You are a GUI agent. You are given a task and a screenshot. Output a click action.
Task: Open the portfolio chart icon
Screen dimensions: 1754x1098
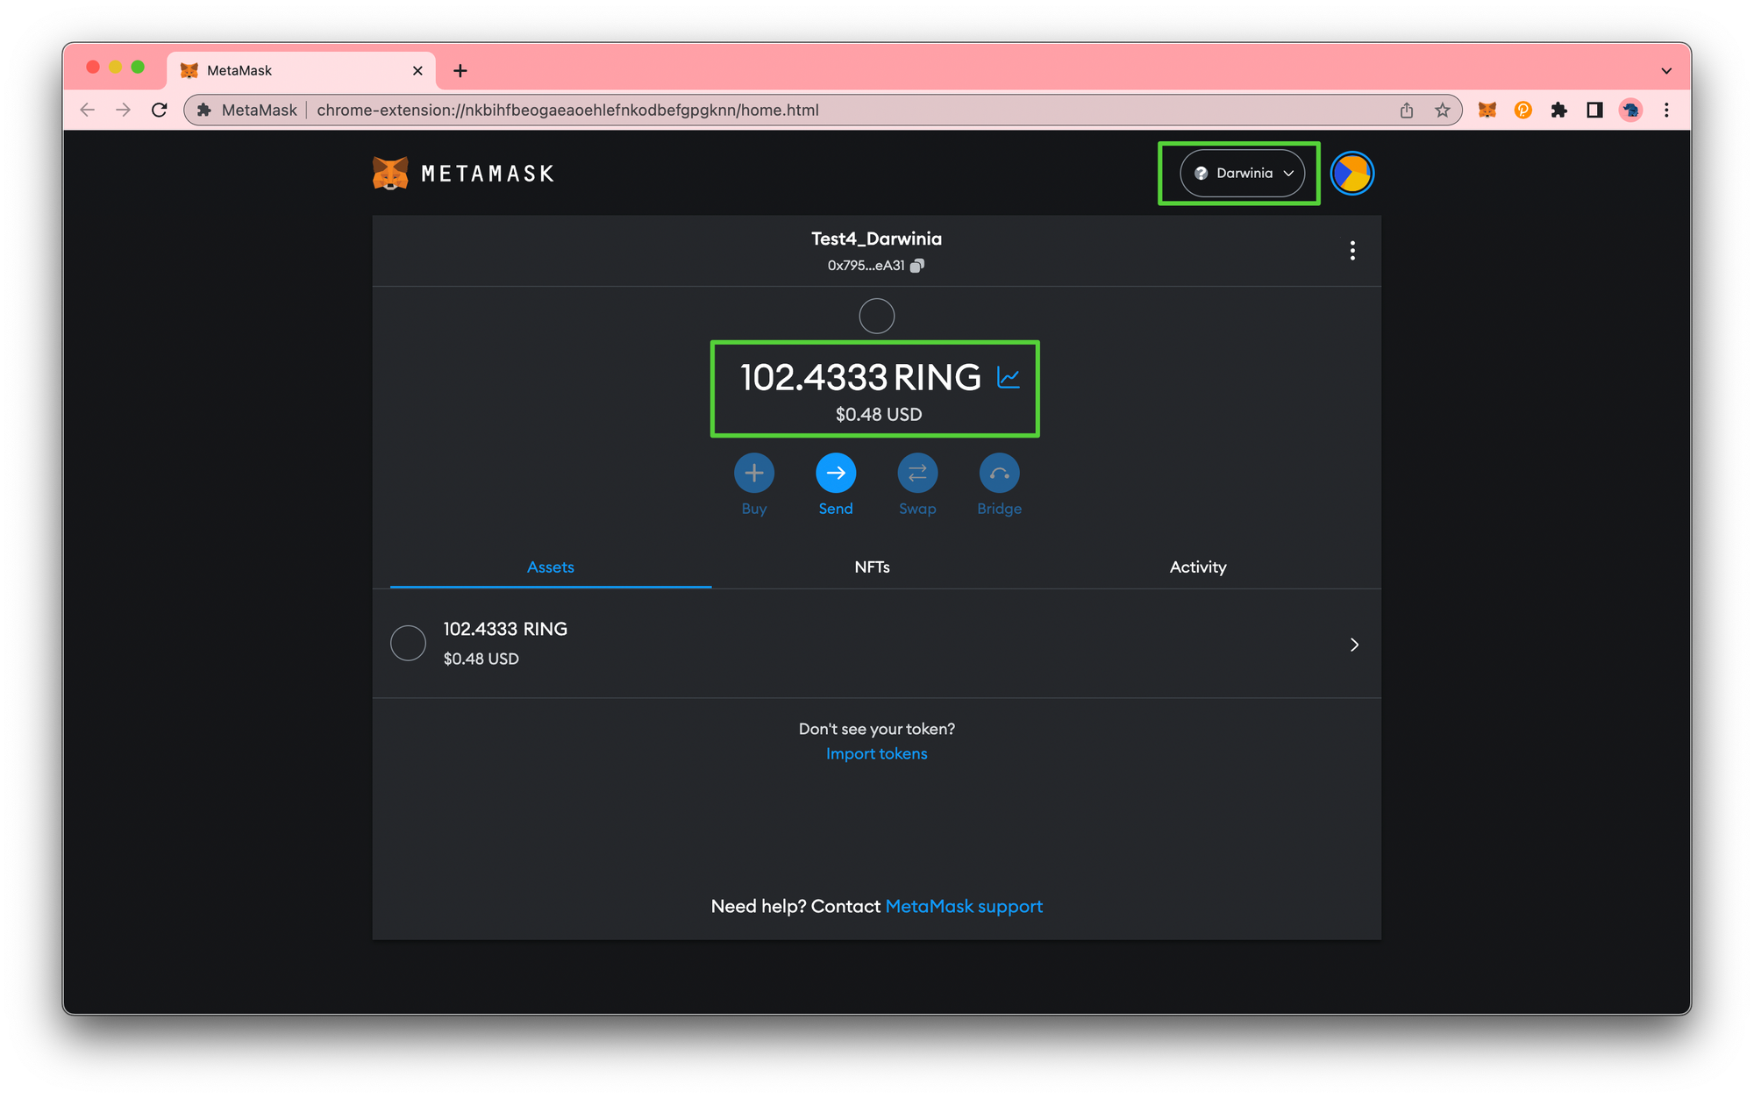(x=1009, y=378)
